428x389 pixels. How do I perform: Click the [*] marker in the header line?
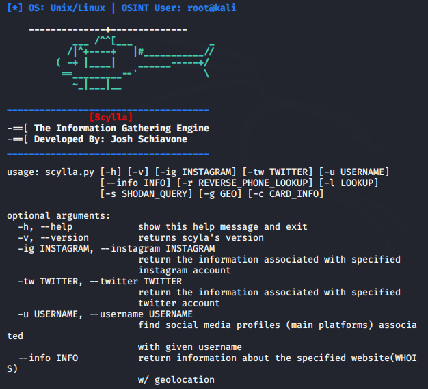15,8
